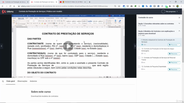Collapse Seção 2 Modelos de Contratos
The height and width of the screenshot is (103, 184).
tap(179, 31)
